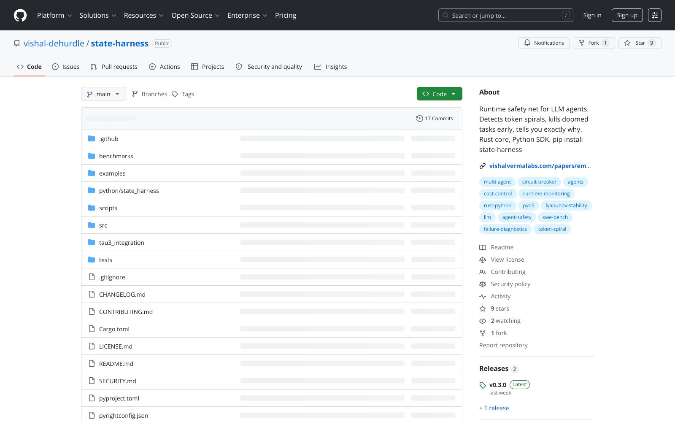Viewport: 675px width, 422px height.
Task: Select the Security and quality tab
Action: tap(269, 67)
